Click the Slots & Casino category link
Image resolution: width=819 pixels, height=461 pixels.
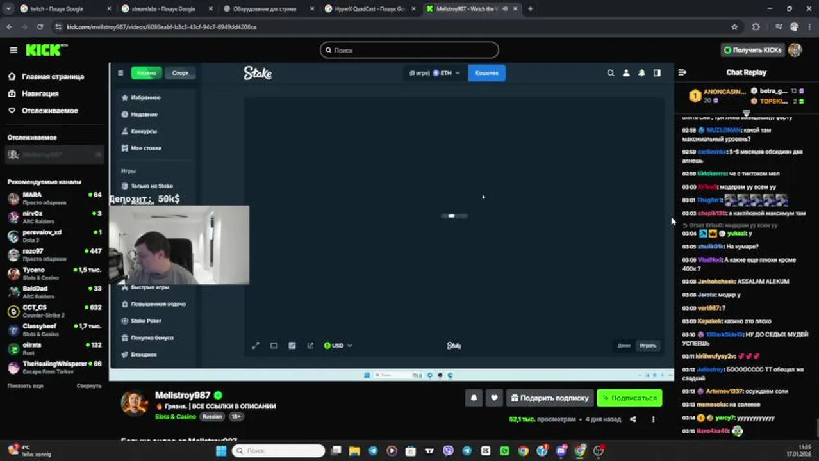(x=176, y=417)
